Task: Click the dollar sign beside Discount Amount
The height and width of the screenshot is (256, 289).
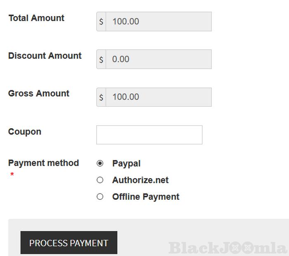Action: click(x=101, y=60)
